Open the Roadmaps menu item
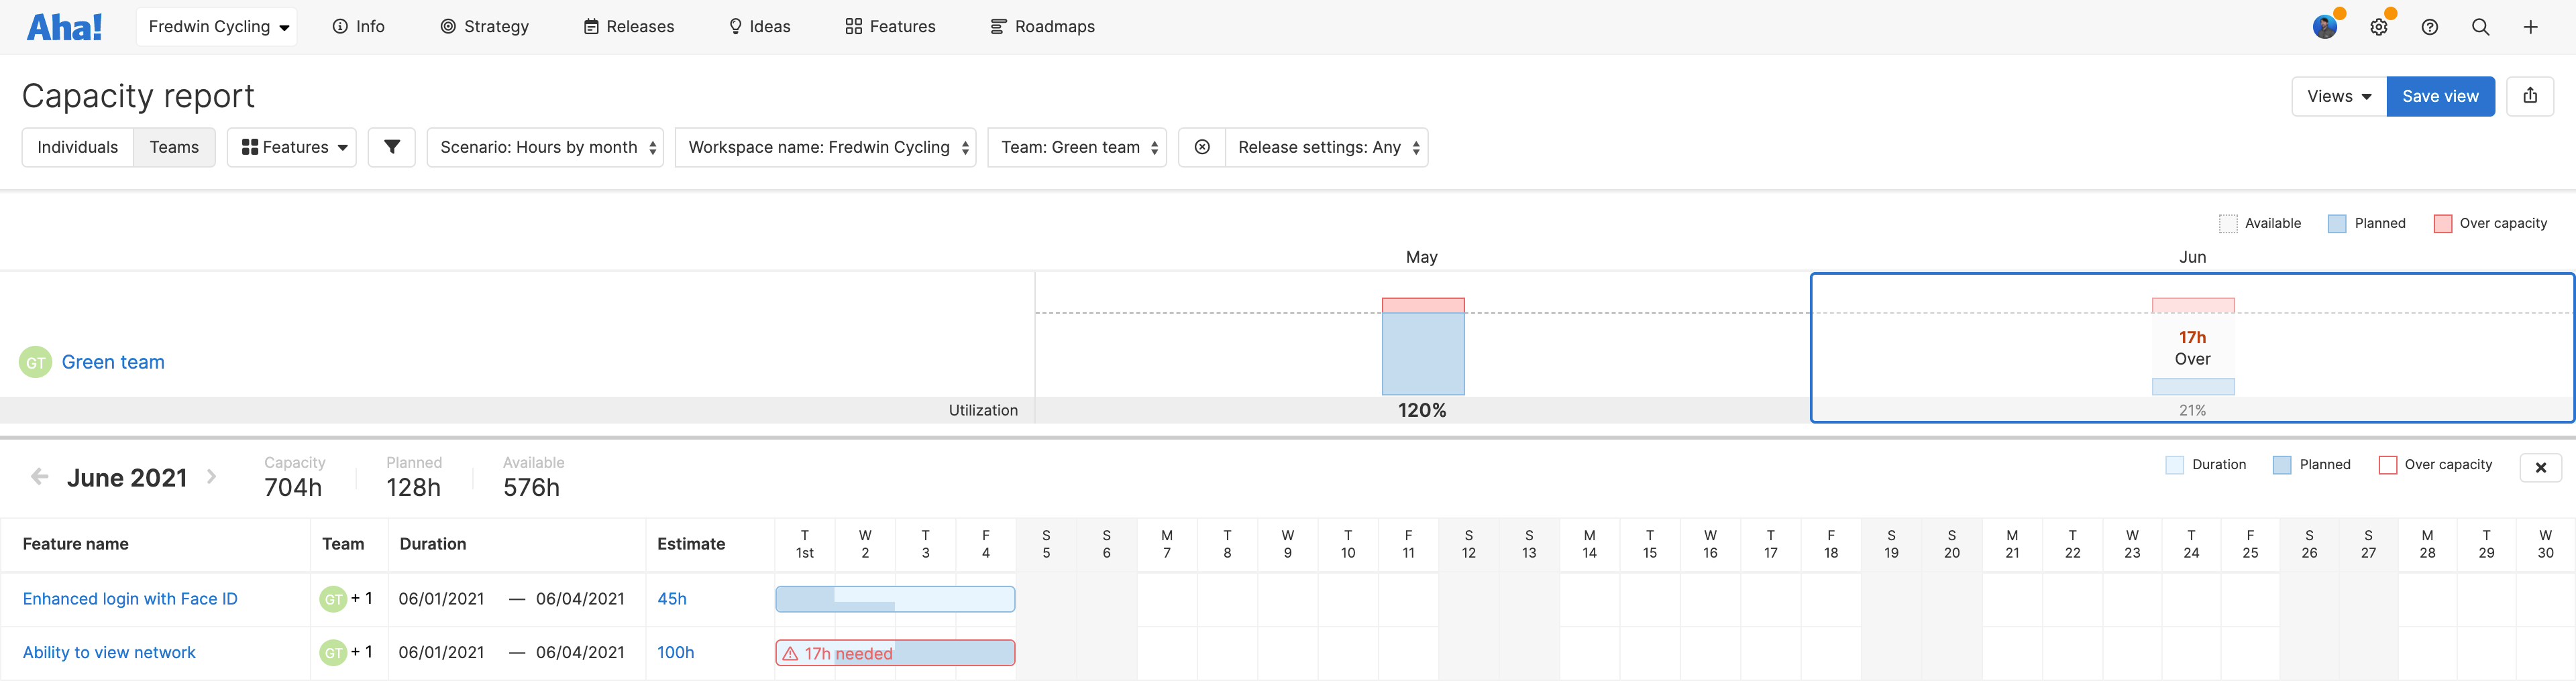The width and height of the screenshot is (2576, 693). click(x=1043, y=26)
